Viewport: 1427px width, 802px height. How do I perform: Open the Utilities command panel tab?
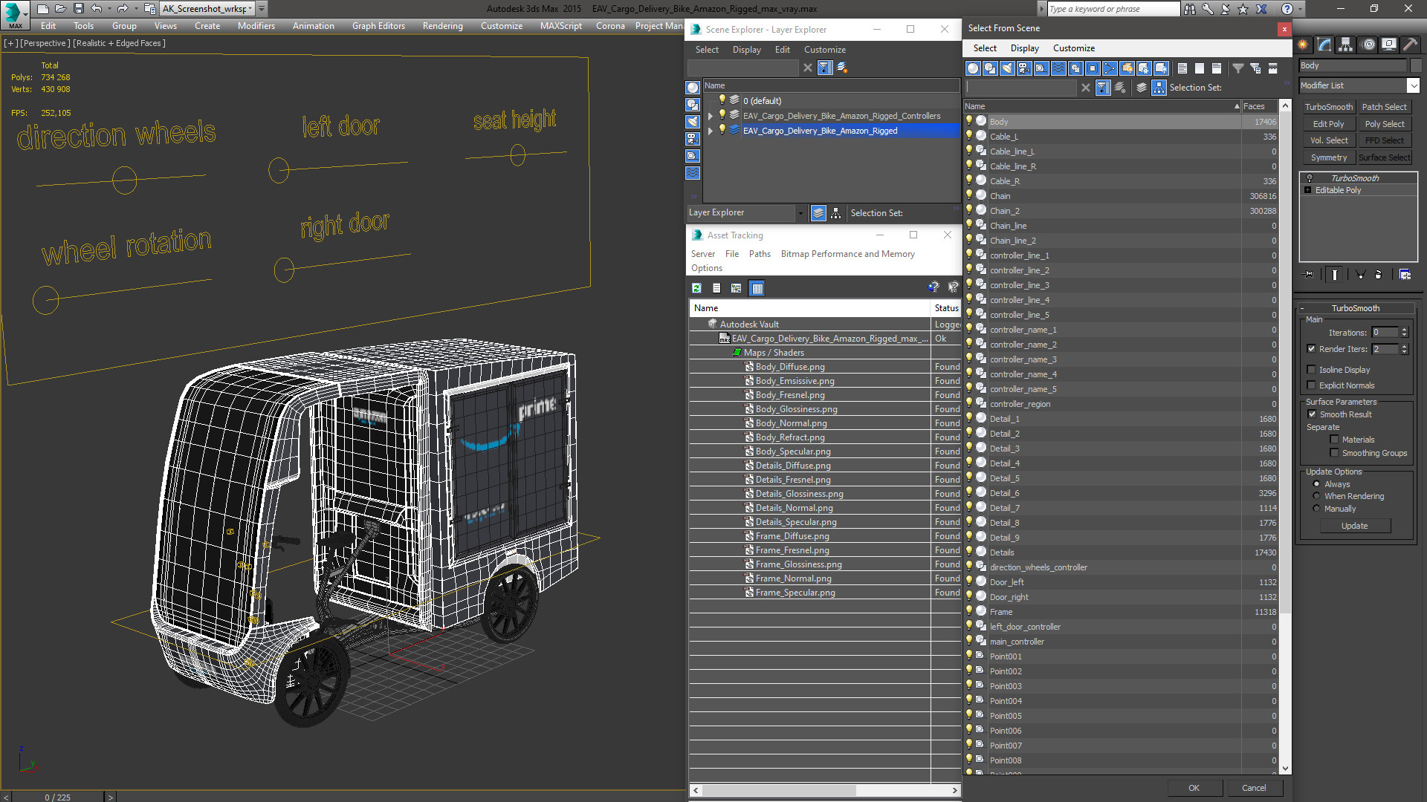tap(1410, 45)
